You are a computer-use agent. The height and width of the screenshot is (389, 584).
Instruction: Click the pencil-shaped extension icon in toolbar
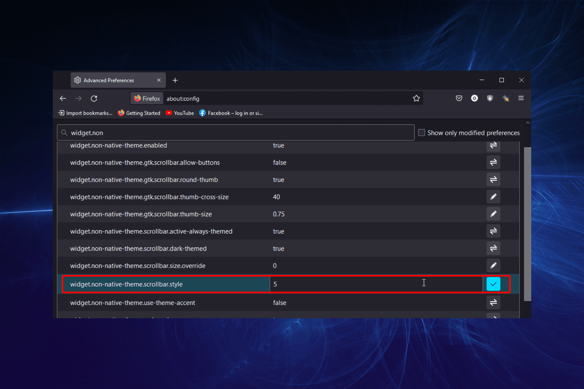point(506,98)
